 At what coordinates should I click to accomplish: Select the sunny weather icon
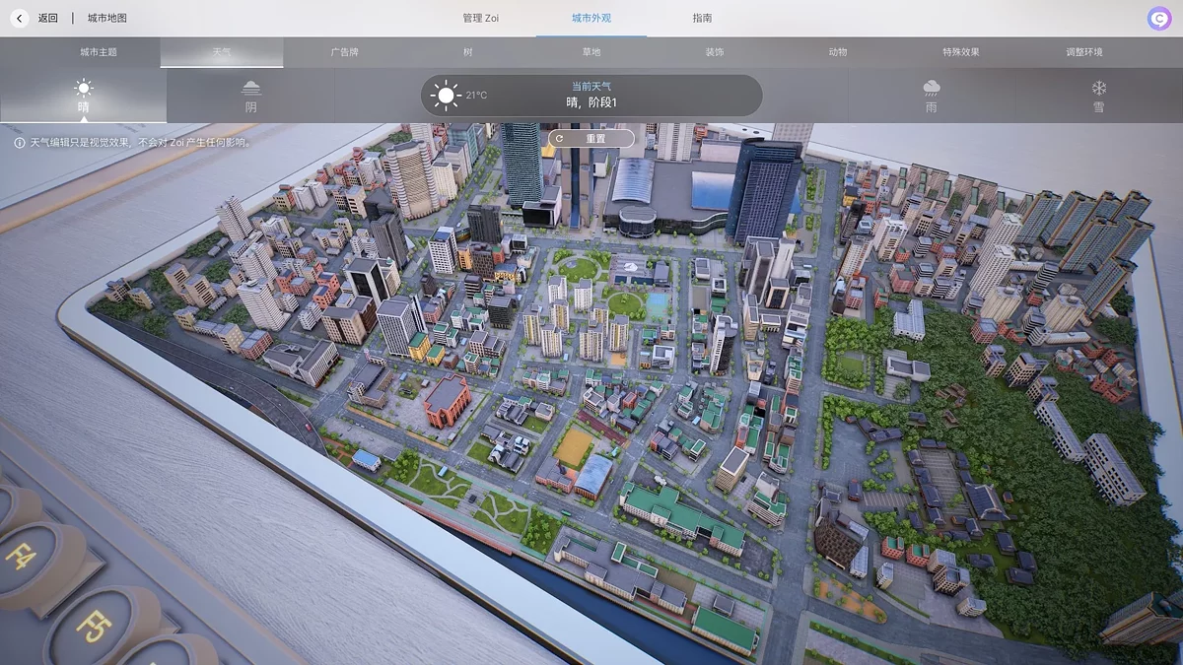[84, 89]
